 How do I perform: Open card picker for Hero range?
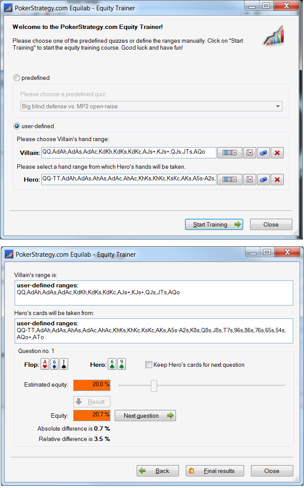[250, 179]
